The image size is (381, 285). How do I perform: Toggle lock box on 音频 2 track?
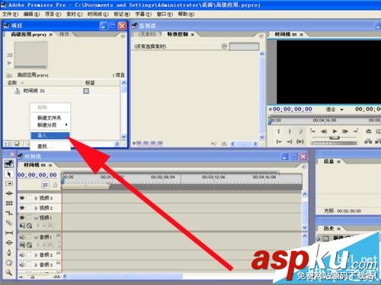(30, 255)
